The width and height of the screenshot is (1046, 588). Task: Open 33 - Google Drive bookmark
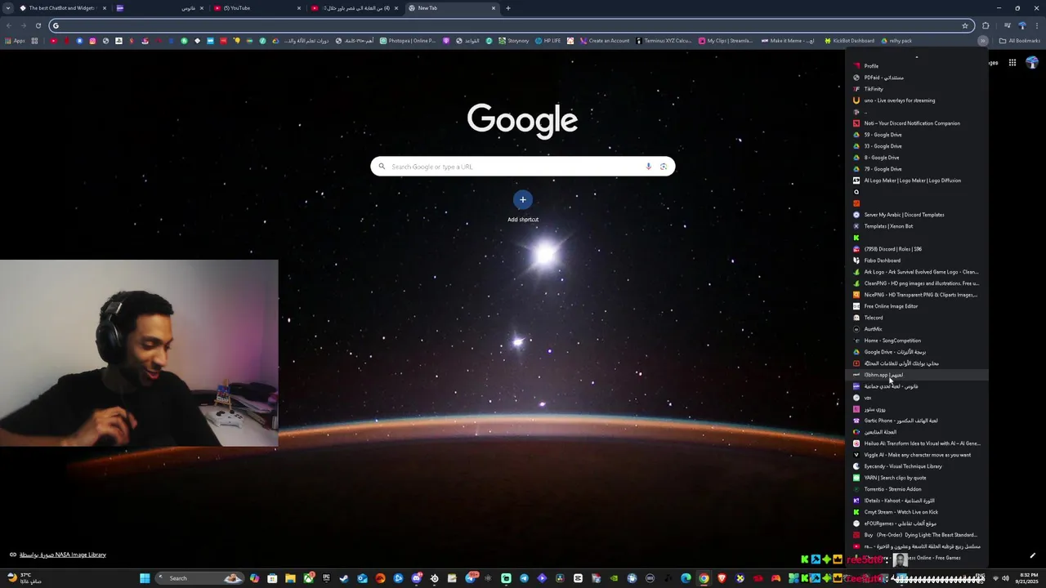(917, 146)
